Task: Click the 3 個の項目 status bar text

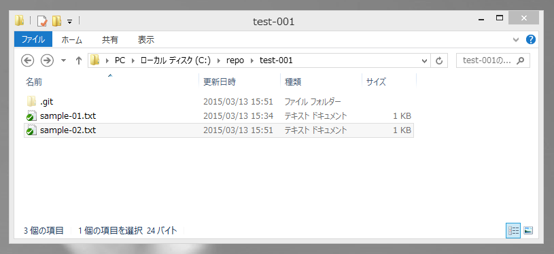Action: click(x=44, y=231)
